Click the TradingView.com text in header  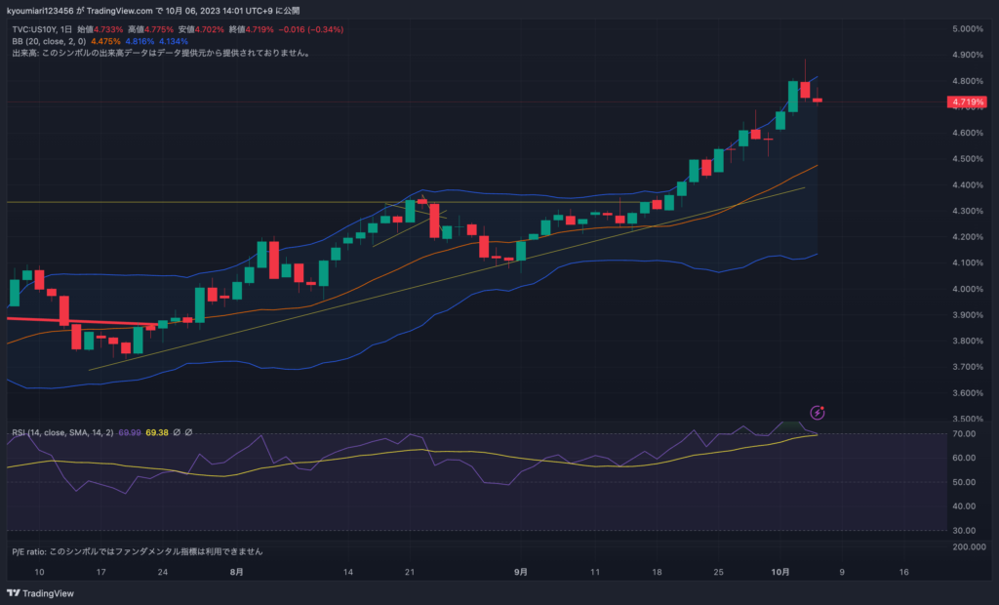(119, 11)
